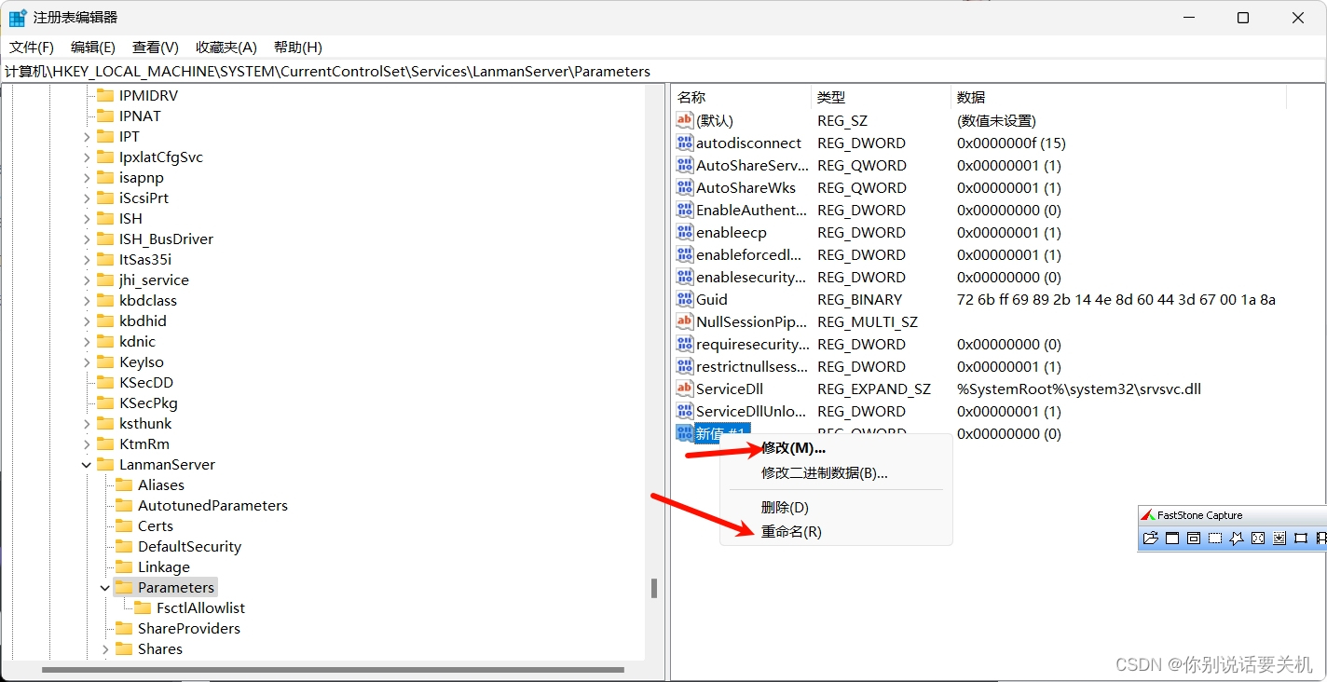
Task: Click the 类型 column header
Action: pyautogui.click(x=882, y=97)
